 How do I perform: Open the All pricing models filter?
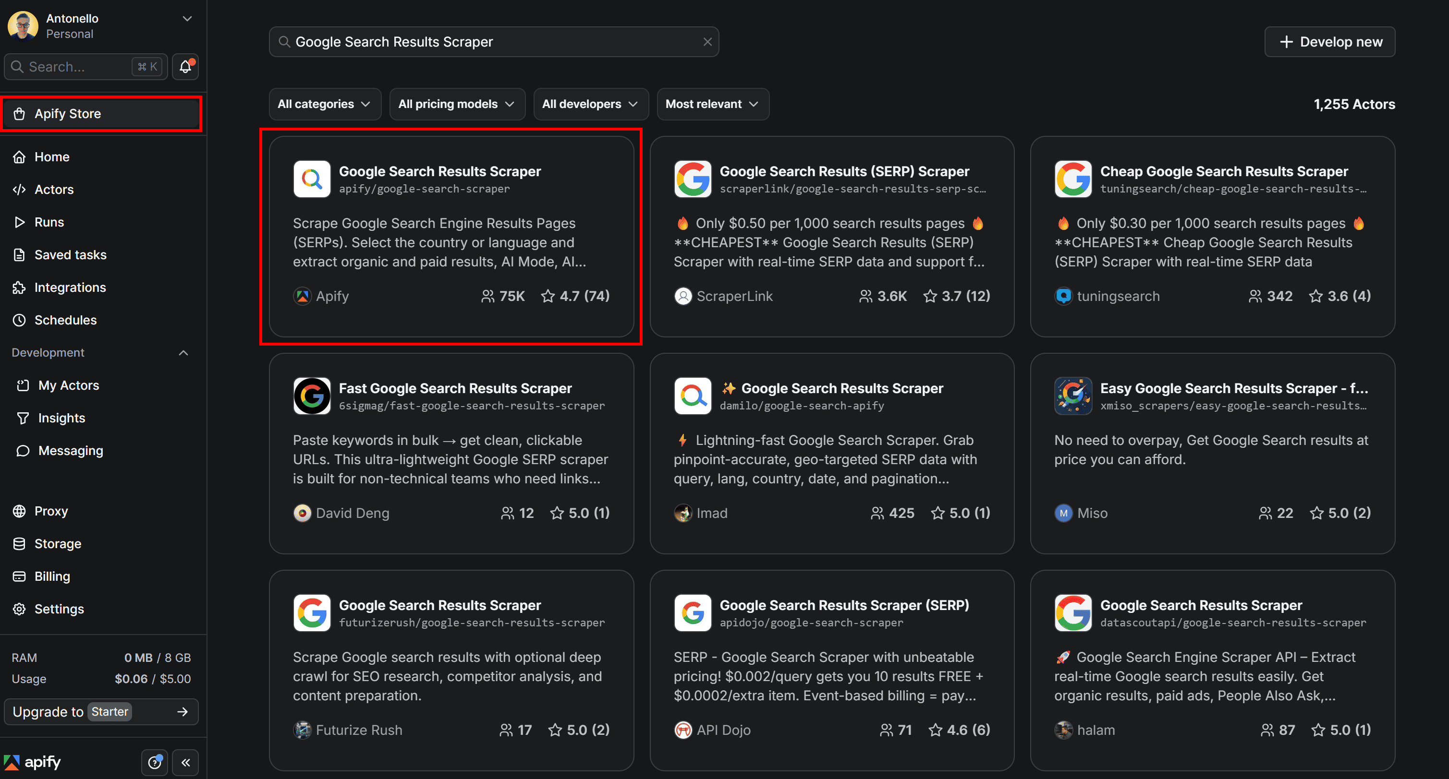point(457,104)
